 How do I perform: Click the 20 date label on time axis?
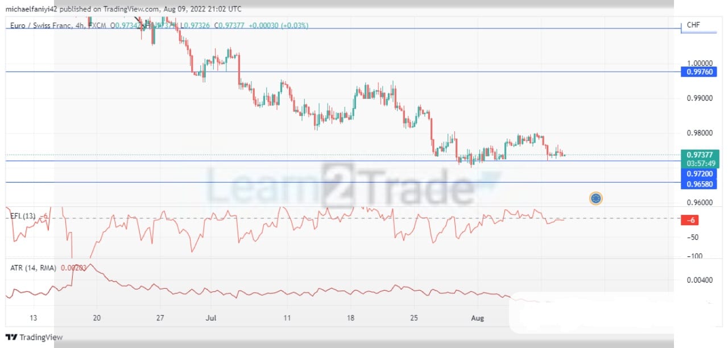(x=97, y=318)
